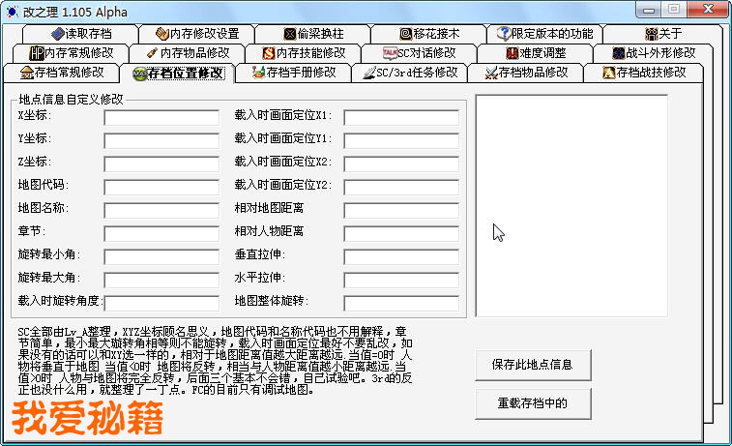This screenshot has height=446, width=732.
Task: Click the TALK icon on SC对话修改
Action: 390,53
